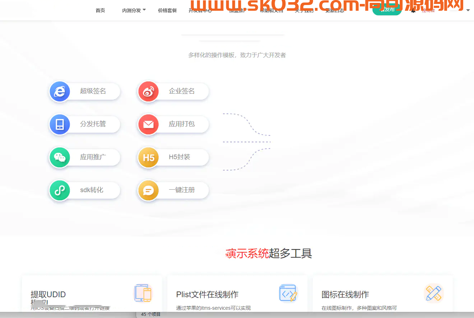
Task: Click the 企业签名 Weibo icon
Action: pos(148,91)
